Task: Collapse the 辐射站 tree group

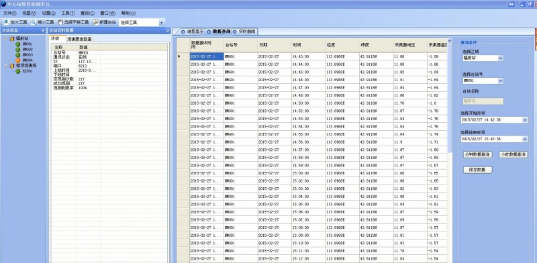Action: click(5, 39)
